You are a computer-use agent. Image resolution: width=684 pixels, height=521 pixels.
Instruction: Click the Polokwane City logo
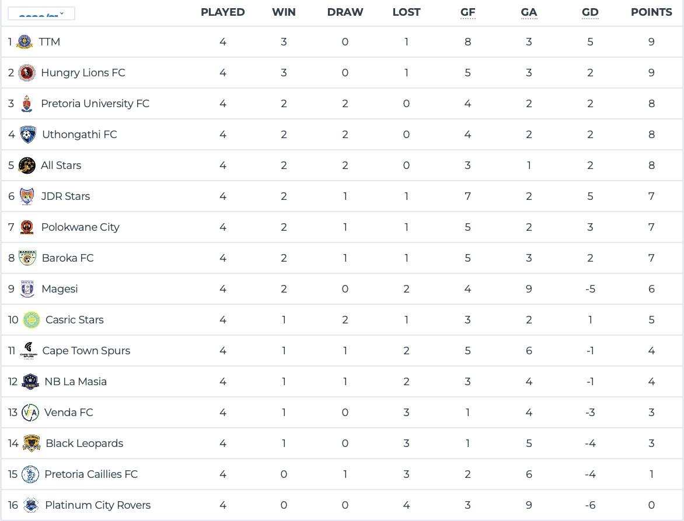27,227
